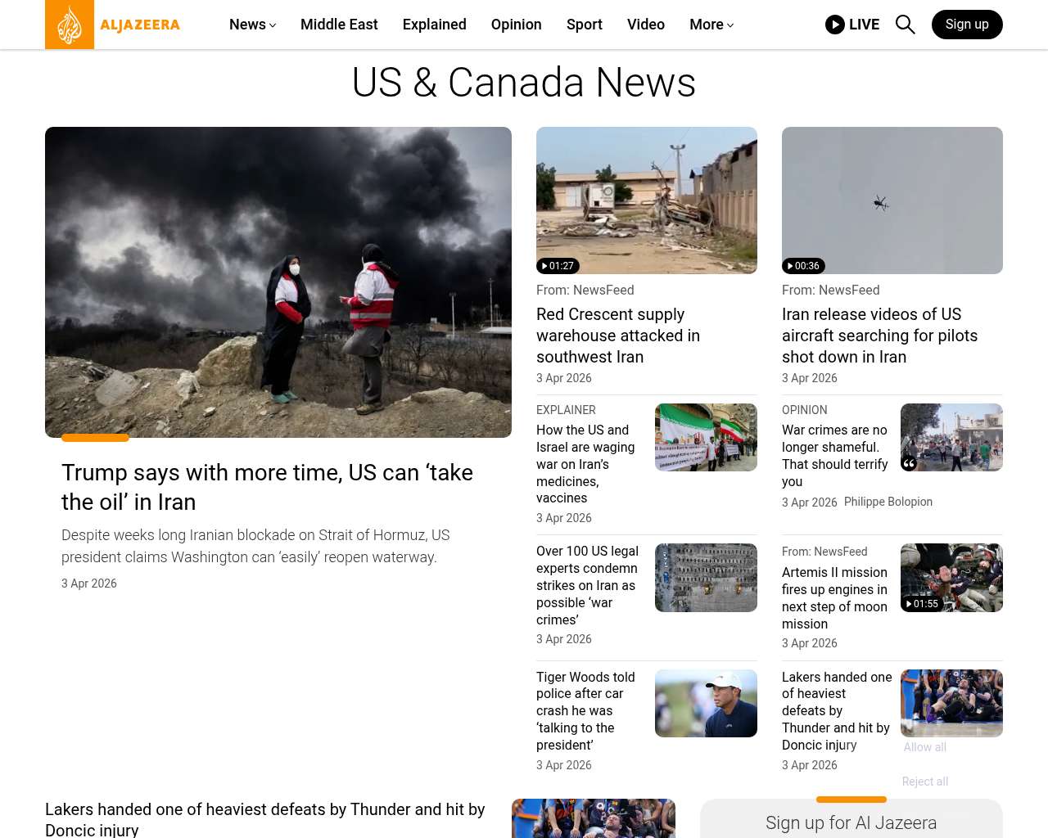The width and height of the screenshot is (1048, 838).
Task: Click the lead story summary about Strait of Hormuz
Action: point(255,546)
